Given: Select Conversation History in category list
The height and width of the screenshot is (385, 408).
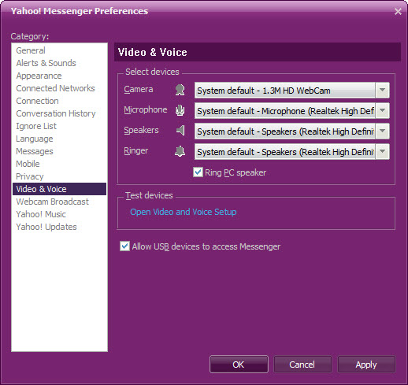Looking at the screenshot, I should [56, 113].
